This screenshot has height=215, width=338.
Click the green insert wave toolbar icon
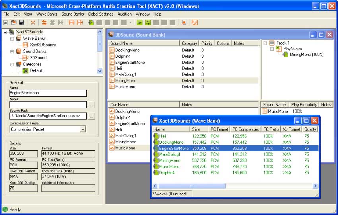tap(91, 22)
